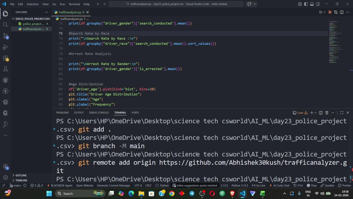Show additional activity bar views ellipsis
The image size is (353, 199).
coord(5,135)
